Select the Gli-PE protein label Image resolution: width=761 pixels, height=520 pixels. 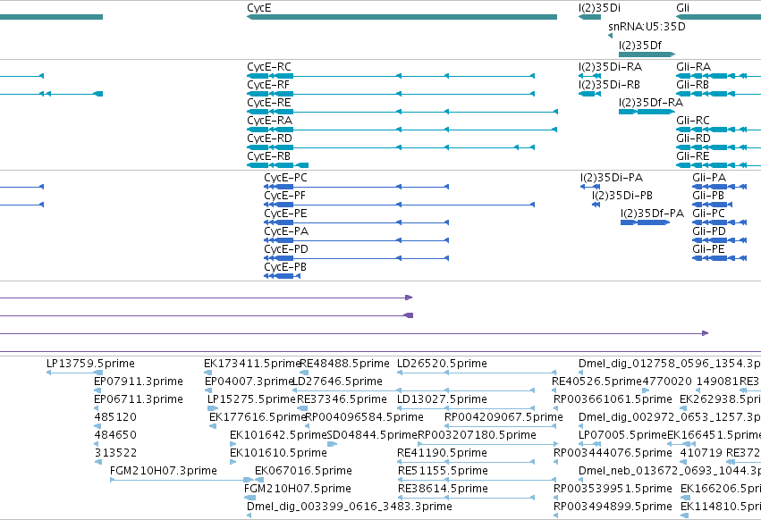click(x=708, y=249)
